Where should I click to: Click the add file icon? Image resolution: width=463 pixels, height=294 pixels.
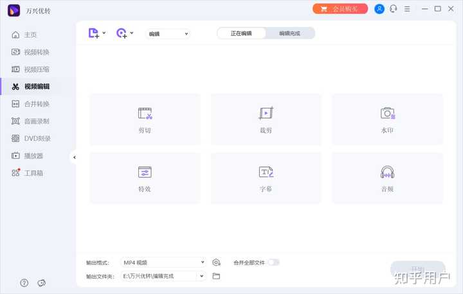tap(94, 33)
